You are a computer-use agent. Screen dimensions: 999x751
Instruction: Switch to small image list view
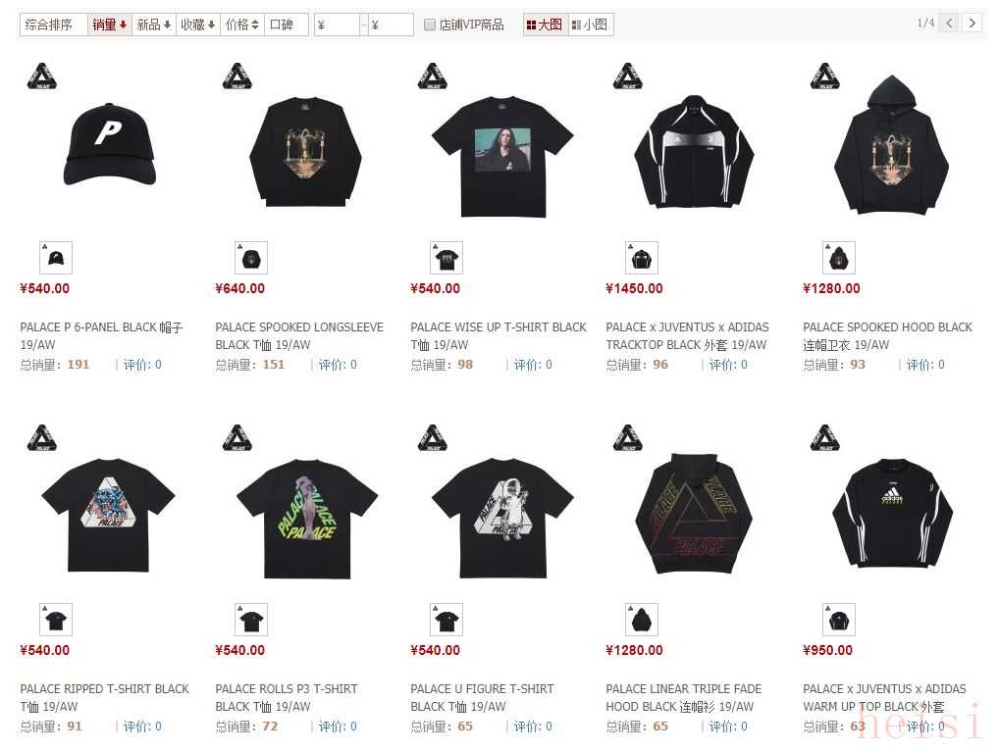coord(590,25)
